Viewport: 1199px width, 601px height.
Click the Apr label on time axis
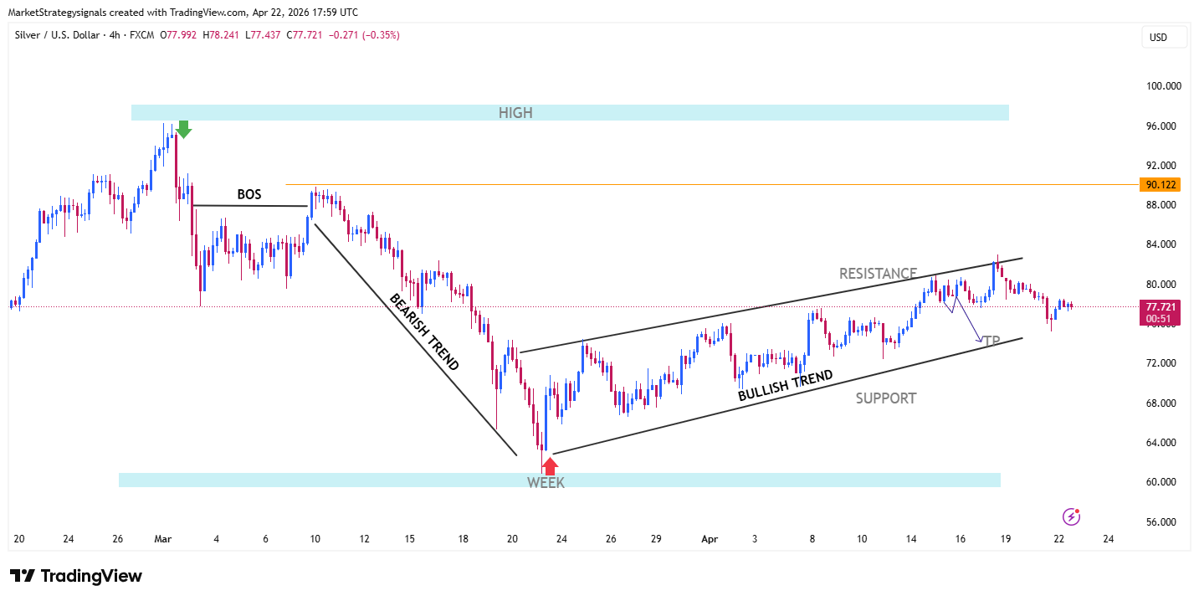710,540
